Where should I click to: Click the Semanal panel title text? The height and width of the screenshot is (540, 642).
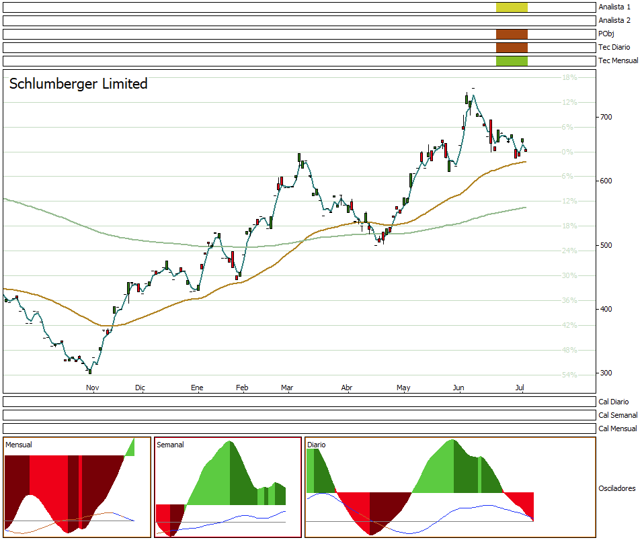170,445
